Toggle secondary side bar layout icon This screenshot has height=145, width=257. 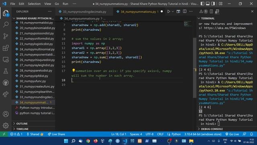213,4
